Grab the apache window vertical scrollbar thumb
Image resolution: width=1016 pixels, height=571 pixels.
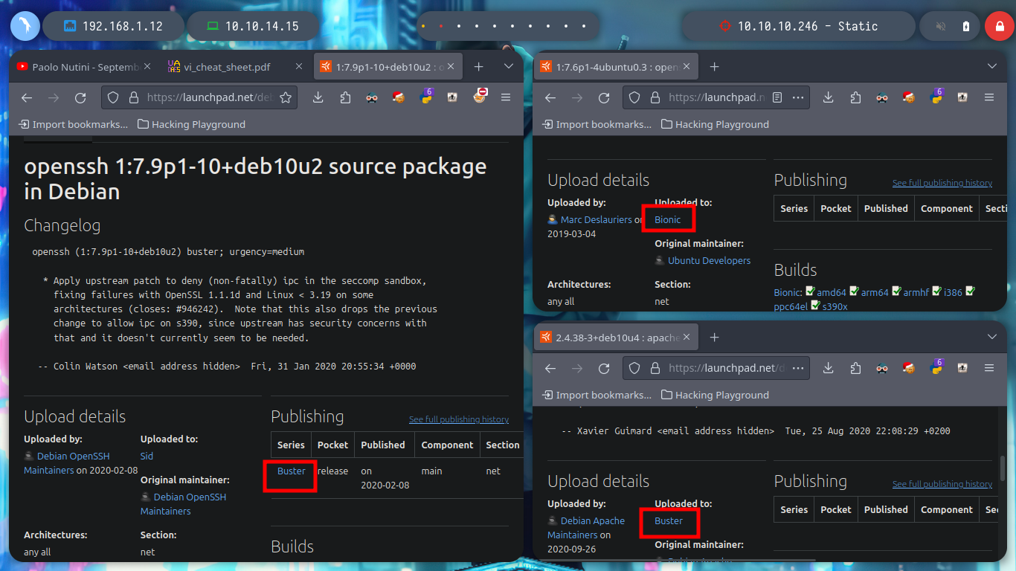1002,468
